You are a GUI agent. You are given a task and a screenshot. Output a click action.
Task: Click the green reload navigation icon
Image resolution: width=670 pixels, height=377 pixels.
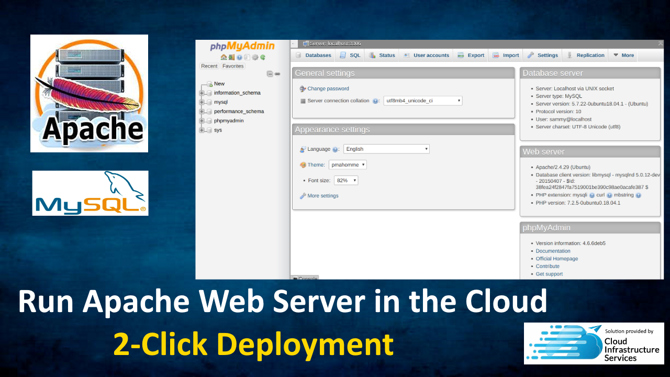pos(263,57)
